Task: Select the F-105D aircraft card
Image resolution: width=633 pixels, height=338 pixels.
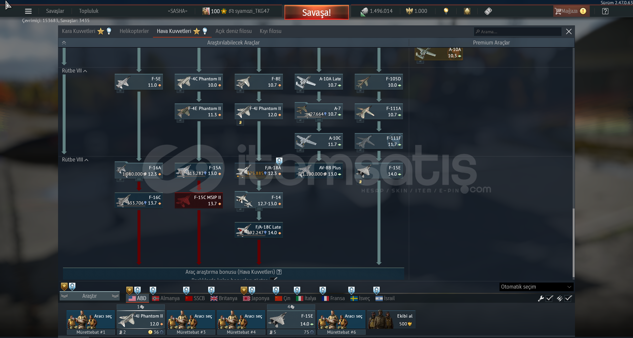Action: 379,82
